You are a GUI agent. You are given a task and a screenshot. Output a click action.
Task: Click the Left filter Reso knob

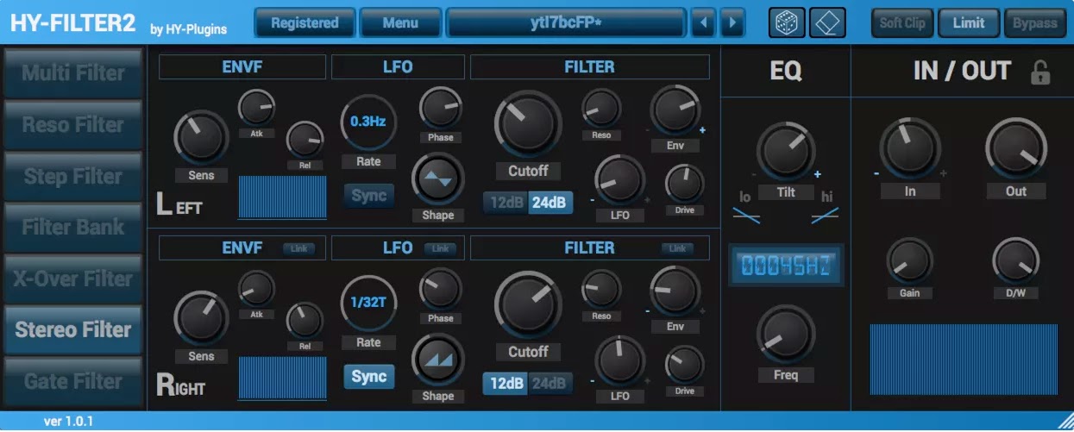point(601,108)
